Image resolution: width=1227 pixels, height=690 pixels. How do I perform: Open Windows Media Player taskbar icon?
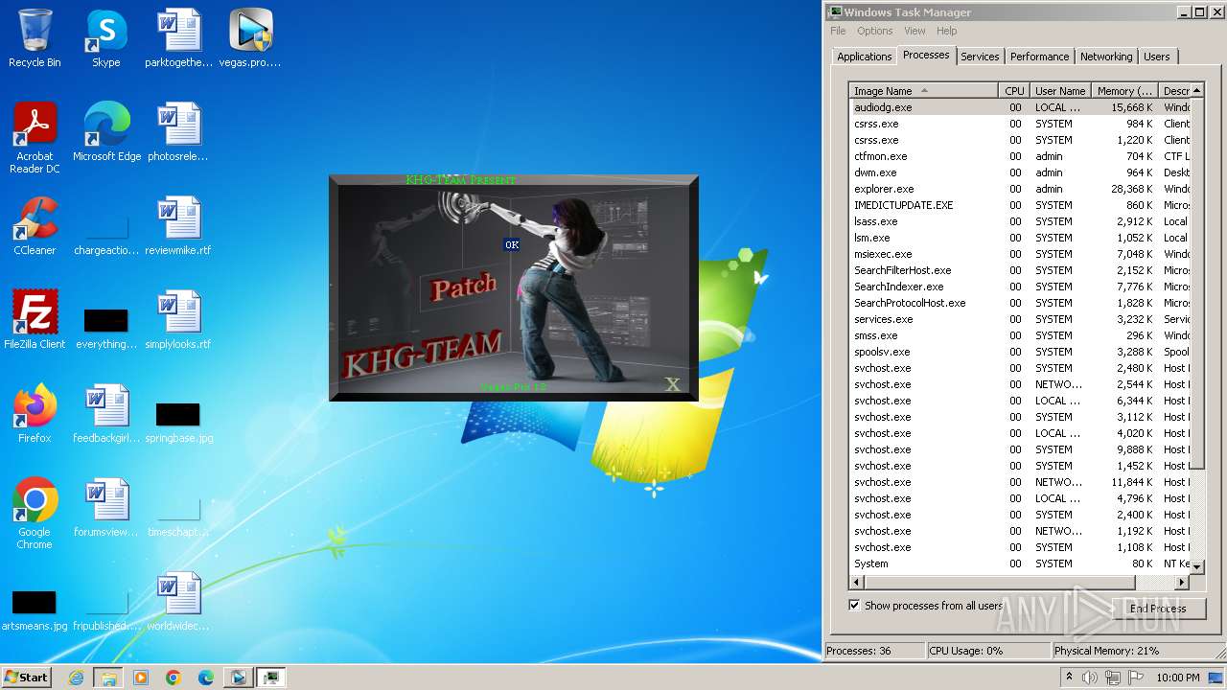pos(141,678)
